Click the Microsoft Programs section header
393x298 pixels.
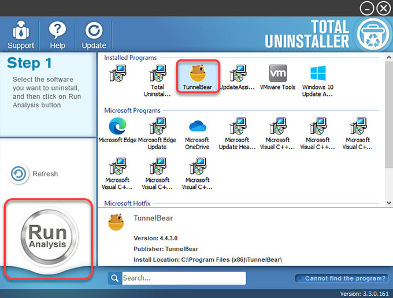132,110
